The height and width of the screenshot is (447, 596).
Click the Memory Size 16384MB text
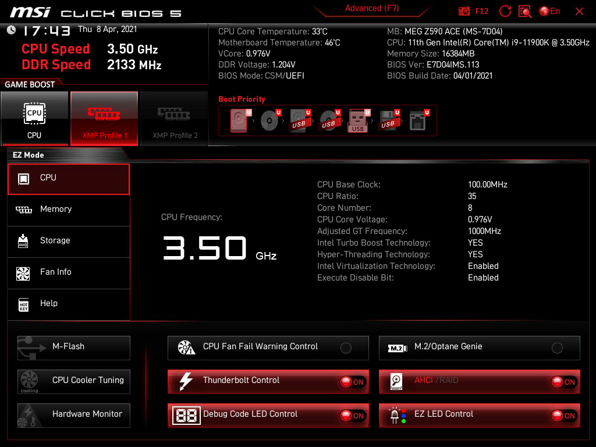coord(431,54)
